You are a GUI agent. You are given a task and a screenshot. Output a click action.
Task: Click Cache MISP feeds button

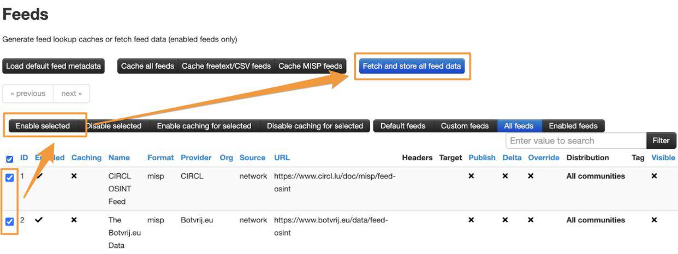[310, 66]
